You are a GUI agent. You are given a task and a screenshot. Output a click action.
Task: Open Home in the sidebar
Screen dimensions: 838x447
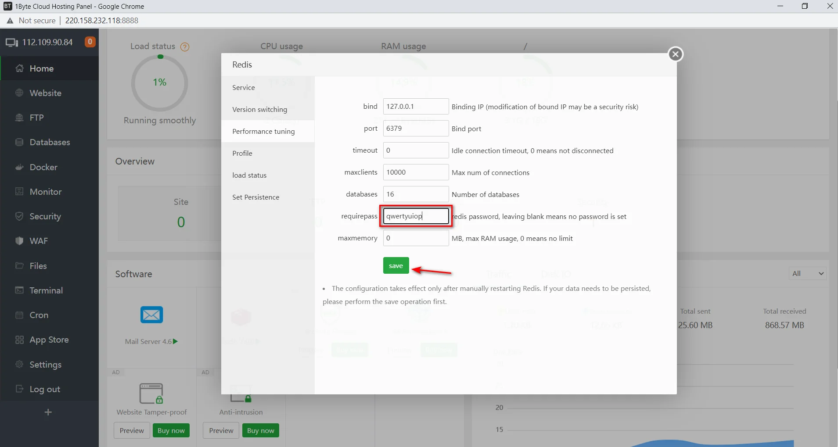pos(50,68)
